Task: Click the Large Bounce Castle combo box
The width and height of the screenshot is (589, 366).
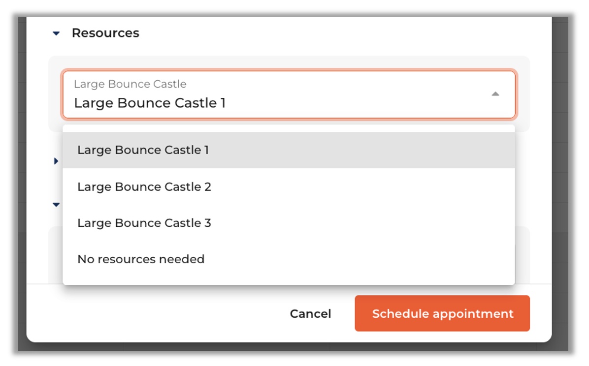Action: [x=289, y=94]
